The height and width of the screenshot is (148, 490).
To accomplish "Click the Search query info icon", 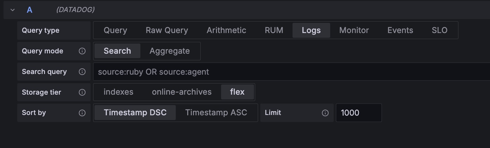I will coord(82,72).
